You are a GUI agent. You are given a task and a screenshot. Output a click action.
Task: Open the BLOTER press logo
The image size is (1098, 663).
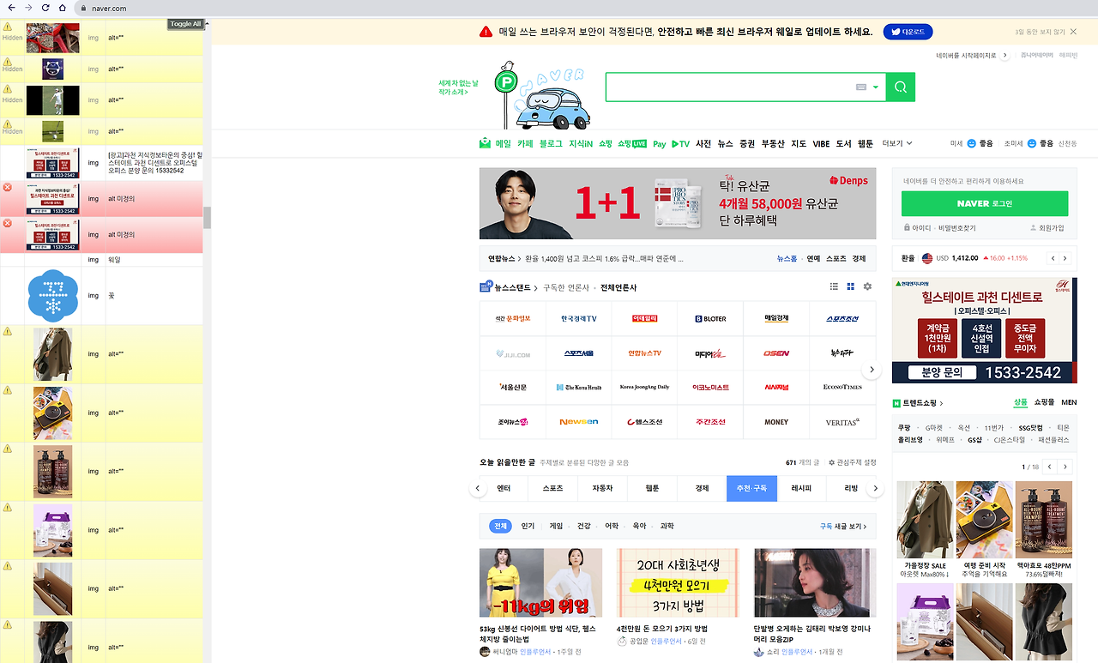[710, 318]
